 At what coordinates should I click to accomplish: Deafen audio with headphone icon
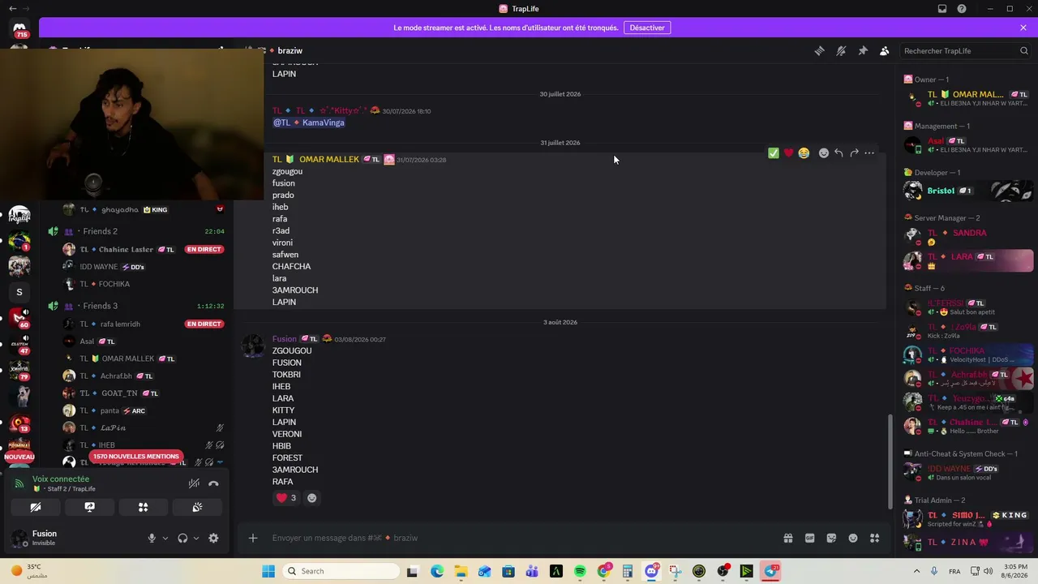coord(182,538)
